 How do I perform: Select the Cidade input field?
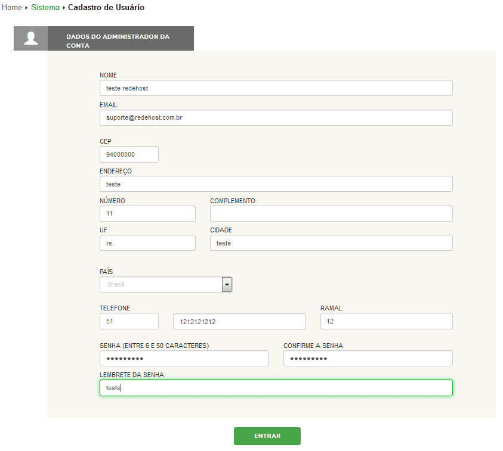[331, 243]
